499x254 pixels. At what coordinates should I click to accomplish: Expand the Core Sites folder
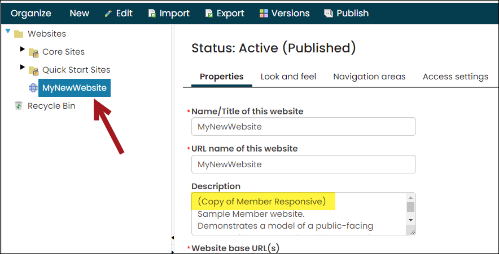[22, 49]
